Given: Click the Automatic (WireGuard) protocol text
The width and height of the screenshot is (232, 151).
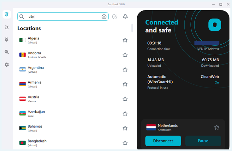Looking at the screenshot, I should click(x=160, y=79).
